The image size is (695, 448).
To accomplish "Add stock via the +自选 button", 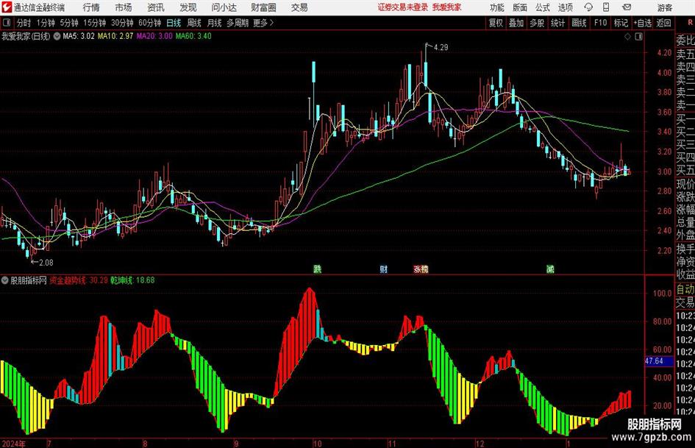I will (643, 23).
